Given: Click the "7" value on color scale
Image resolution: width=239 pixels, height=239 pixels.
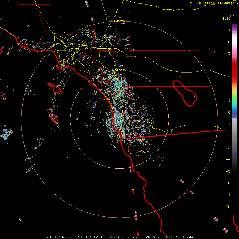Looking at the screenshot, I should (229, 30).
